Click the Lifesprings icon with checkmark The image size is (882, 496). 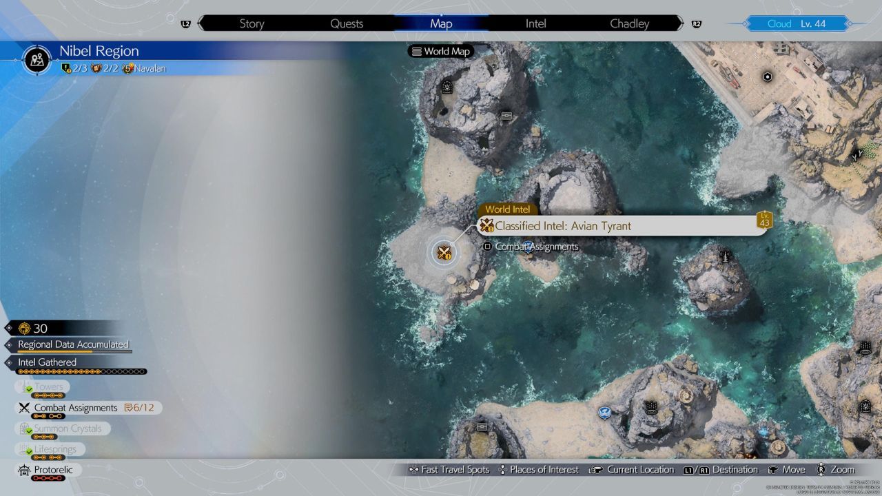pyautogui.click(x=24, y=450)
